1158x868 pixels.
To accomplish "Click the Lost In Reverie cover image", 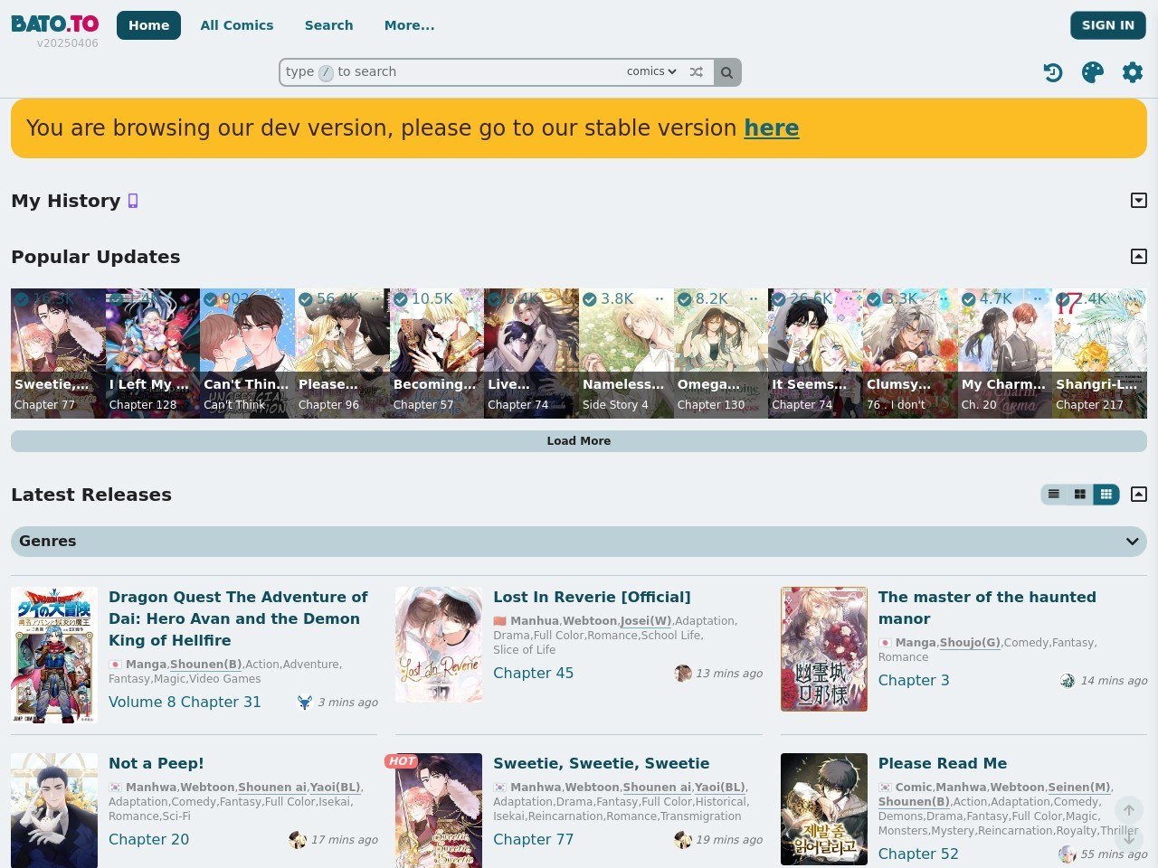I will [439, 645].
